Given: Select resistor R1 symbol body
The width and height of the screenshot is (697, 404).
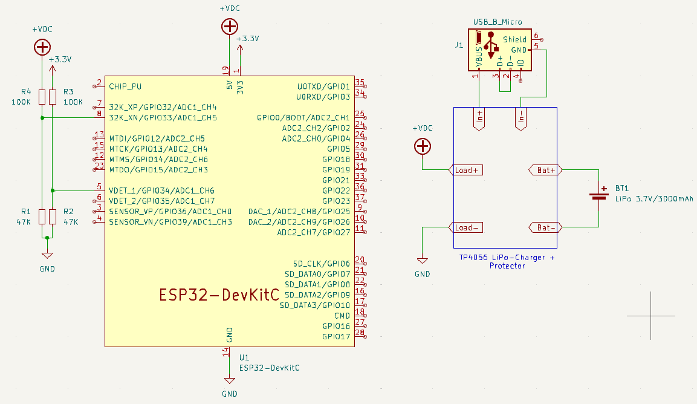Looking at the screenshot, I should 42,217.
